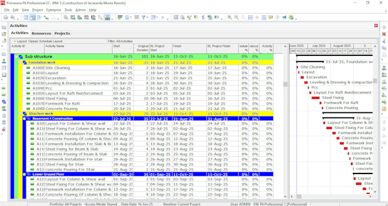
Task: Open the Columns icon dropdown arrow
Action: coord(131,18)
